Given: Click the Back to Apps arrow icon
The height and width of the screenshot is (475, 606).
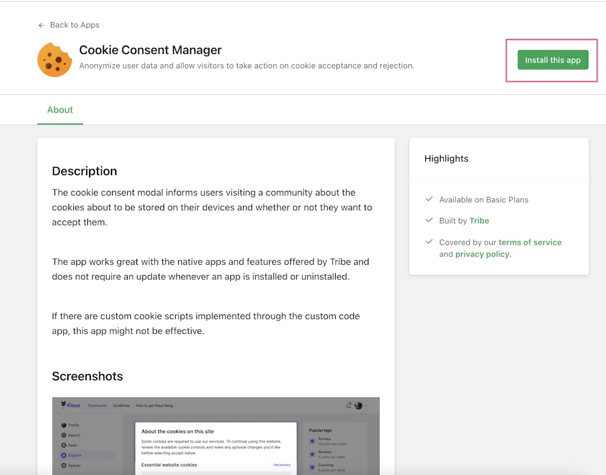Looking at the screenshot, I should [41, 25].
